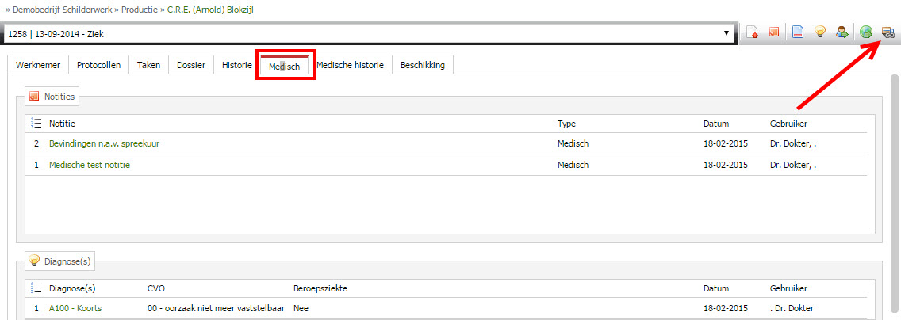Click the green globe icon in toolbar
The height and width of the screenshot is (320, 901).
click(x=866, y=32)
